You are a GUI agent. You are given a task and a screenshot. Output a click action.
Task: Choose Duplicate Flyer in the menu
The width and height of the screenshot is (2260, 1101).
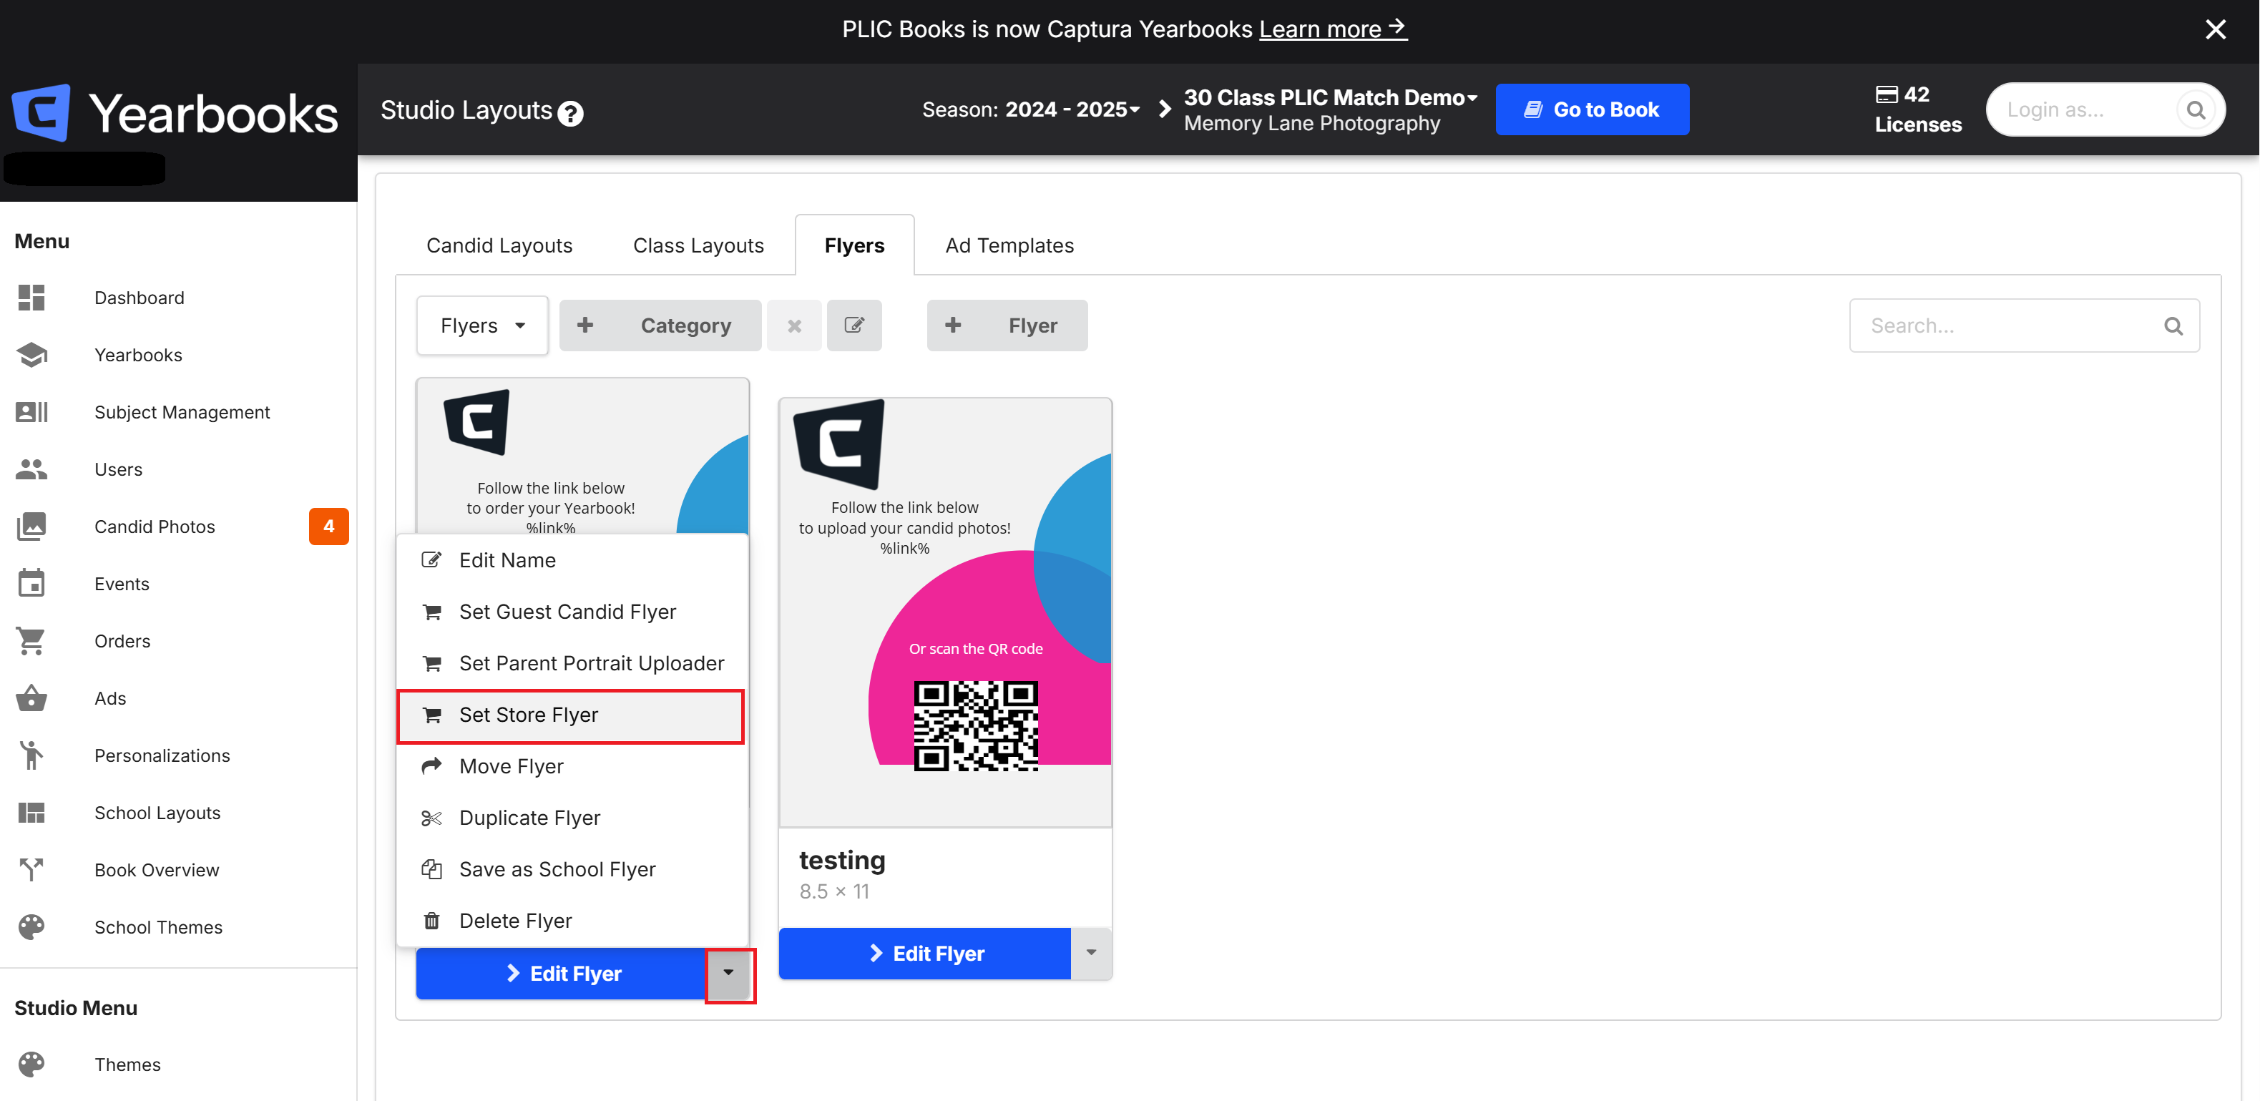pos(572,818)
